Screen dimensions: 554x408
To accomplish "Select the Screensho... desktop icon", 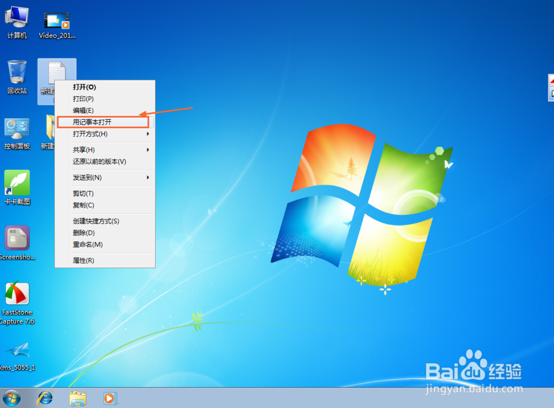I will point(17,243).
